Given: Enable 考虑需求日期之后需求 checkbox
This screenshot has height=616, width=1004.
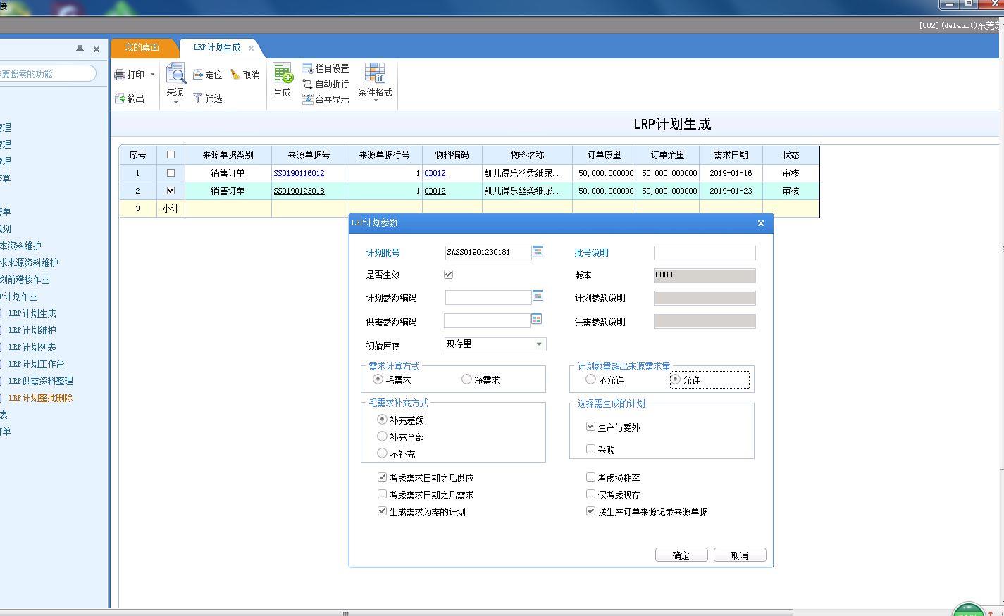Looking at the screenshot, I should point(382,494).
